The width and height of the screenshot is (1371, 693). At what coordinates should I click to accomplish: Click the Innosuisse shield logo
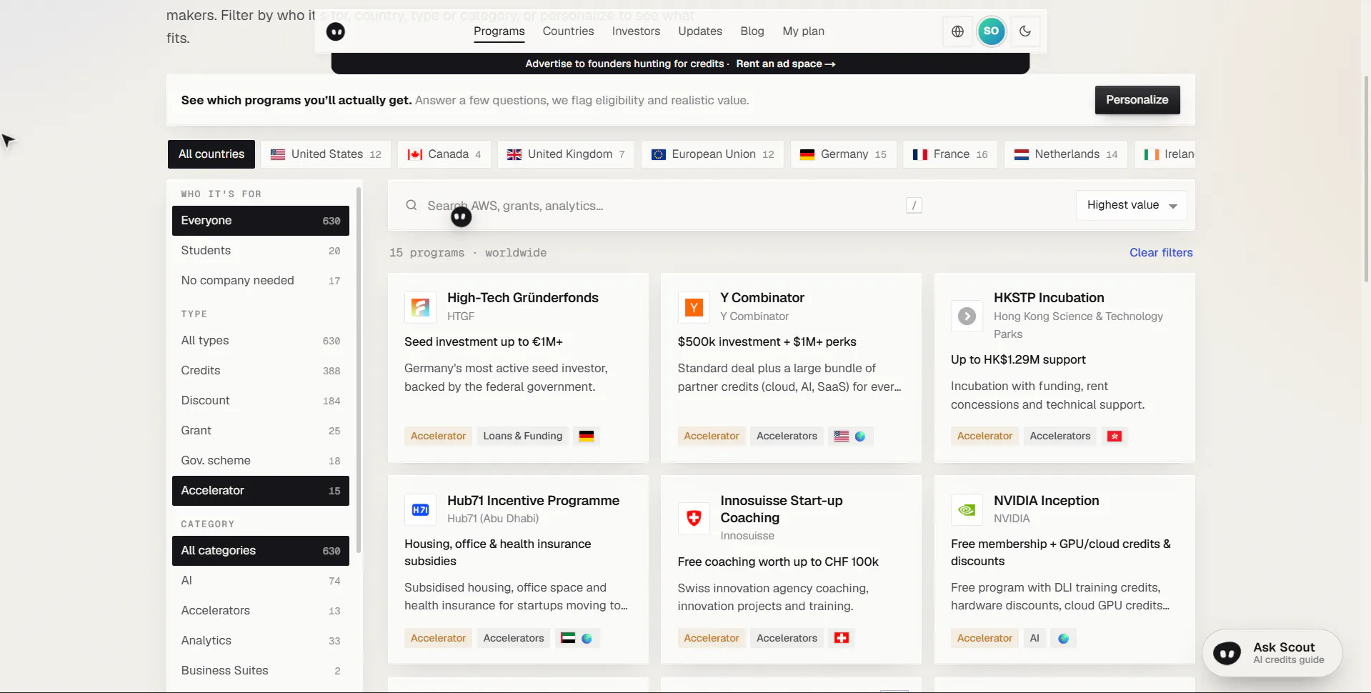694,518
